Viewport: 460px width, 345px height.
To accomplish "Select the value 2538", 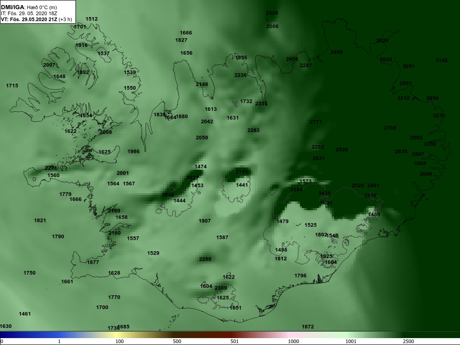I will [342, 149].
